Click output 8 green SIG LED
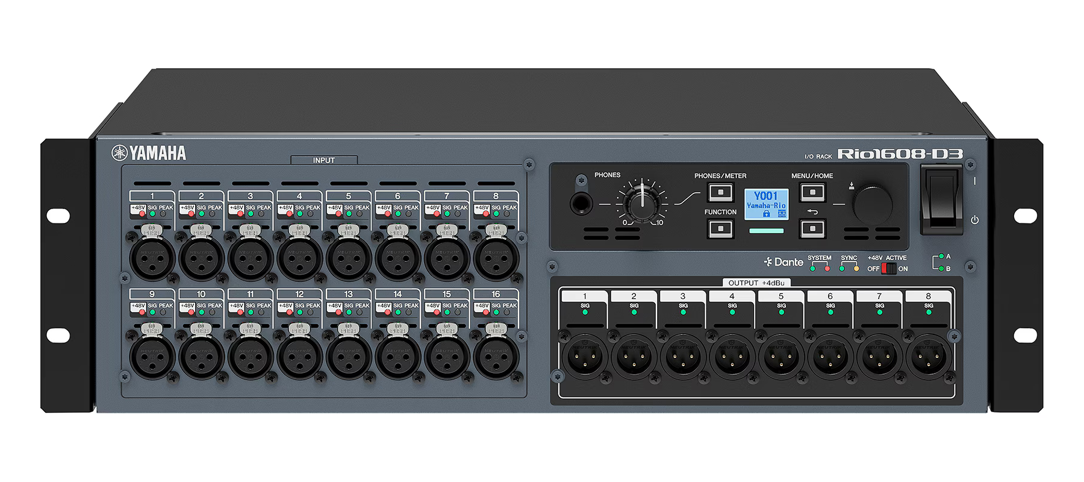Image resolution: width=1084 pixels, height=482 pixels. [x=929, y=313]
